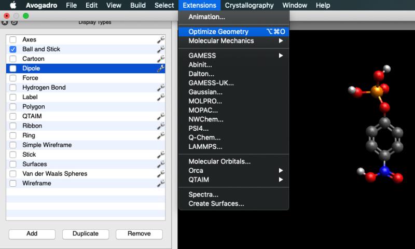
Task: Check the Polygon display type
Action: pos(12,107)
